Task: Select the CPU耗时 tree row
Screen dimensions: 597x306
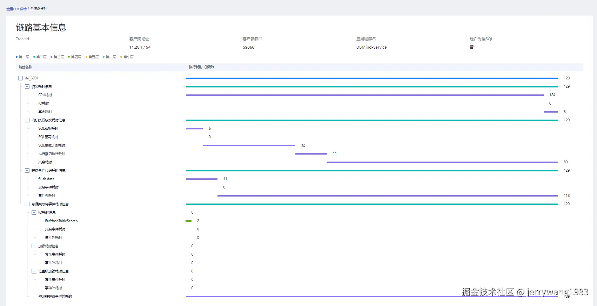Action: point(45,95)
